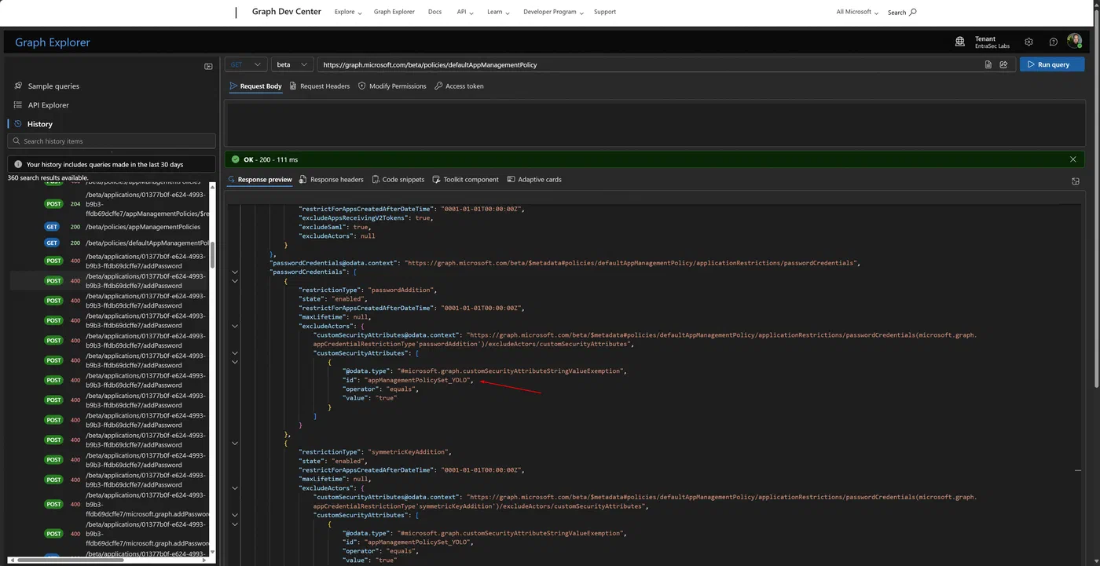Collapse the first "customSecurityAttributes" array fold arrow

click(234, 353)
